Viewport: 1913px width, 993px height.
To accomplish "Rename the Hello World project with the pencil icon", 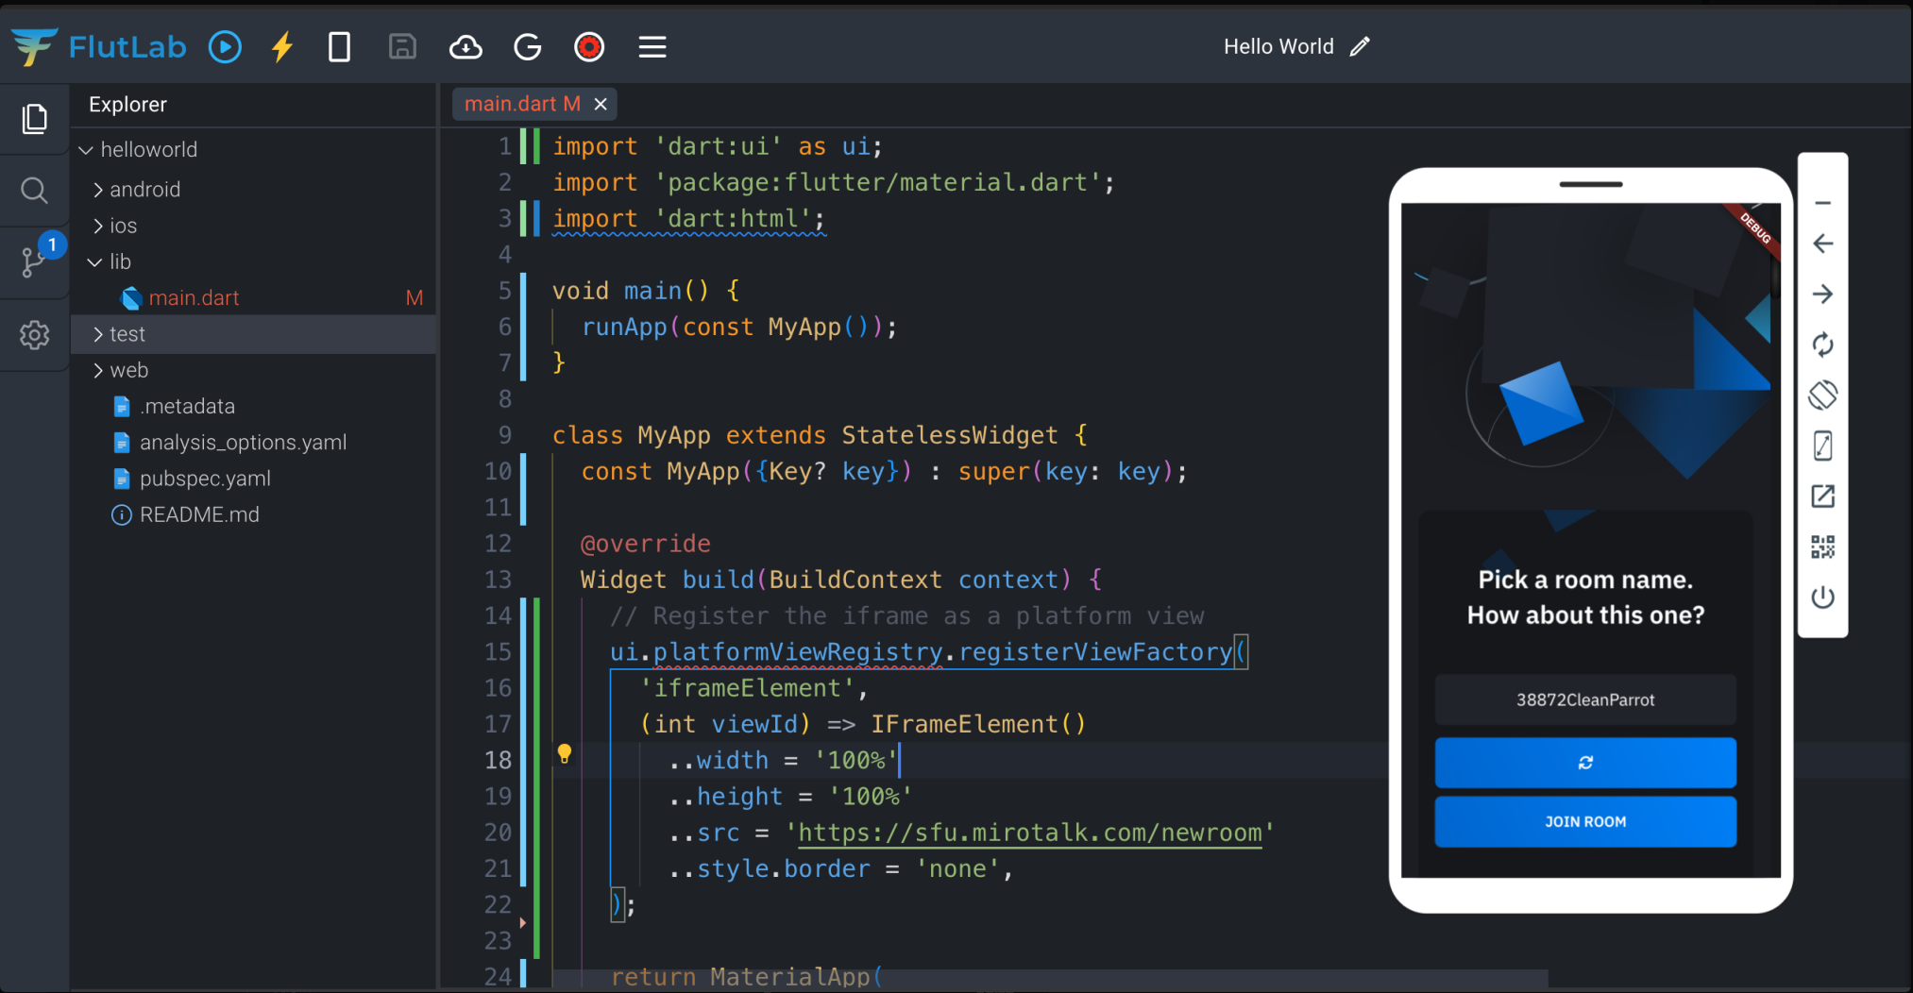I will (1360, 45).
